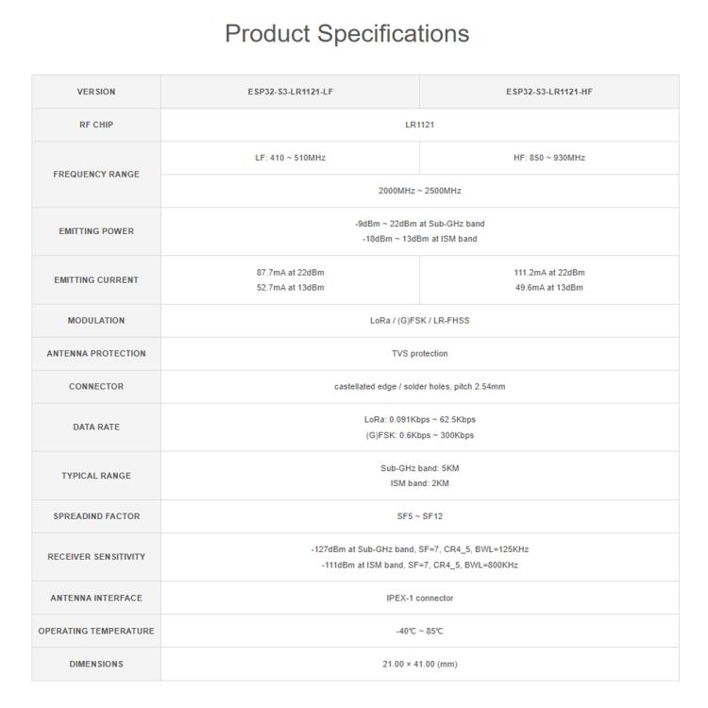Click the ESP32-S3-LR1121-HF column header
Viewport: 708px width, 708px height.
[x=549, y=92]
